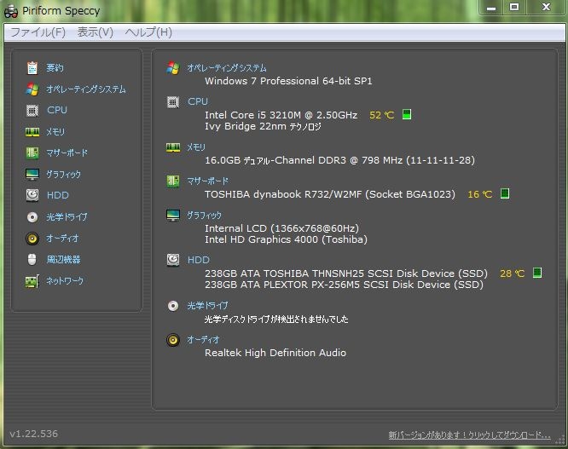The image size is (568, 449).
Task: Select マザーボード in the sidebar
Action: [x=67, y=153]
